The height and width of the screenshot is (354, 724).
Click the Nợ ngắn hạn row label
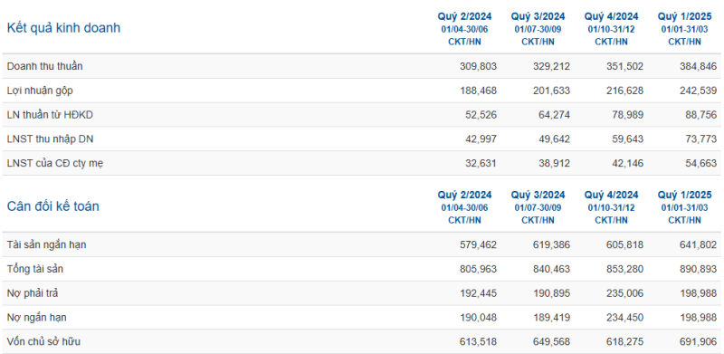36,318
